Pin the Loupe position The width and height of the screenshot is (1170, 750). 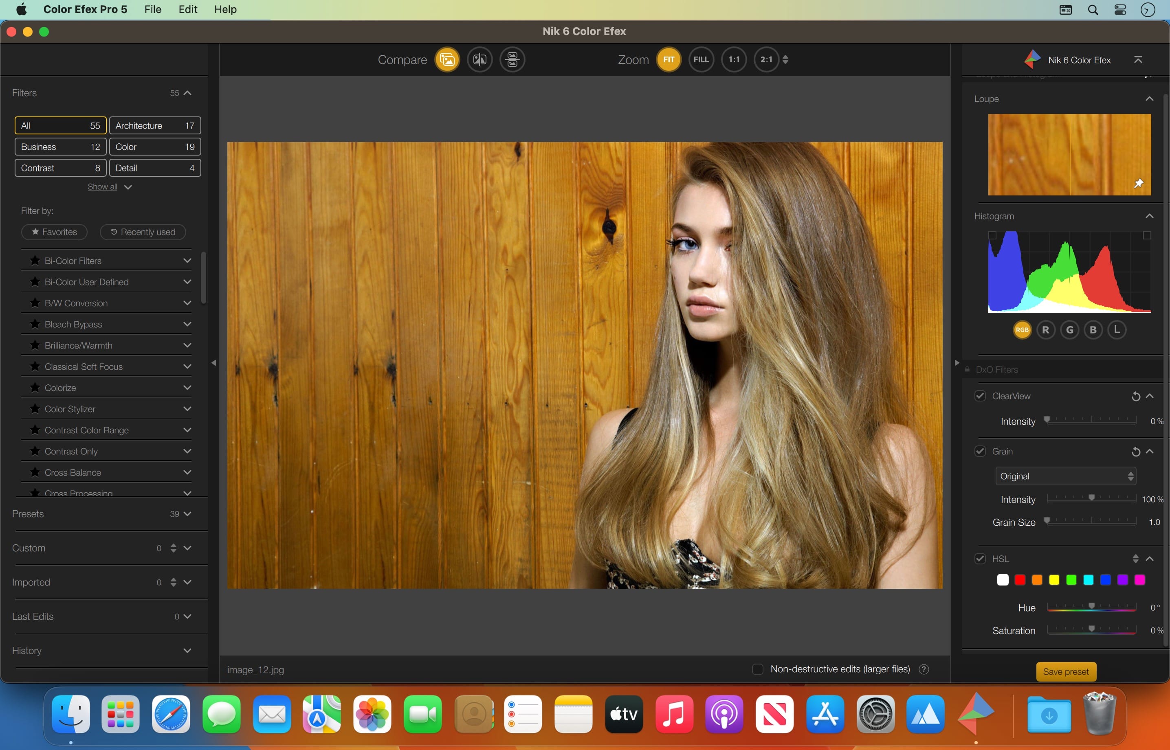1138,184
